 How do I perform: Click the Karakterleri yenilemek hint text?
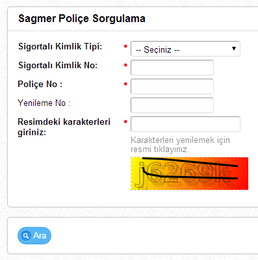pos(180,144)
